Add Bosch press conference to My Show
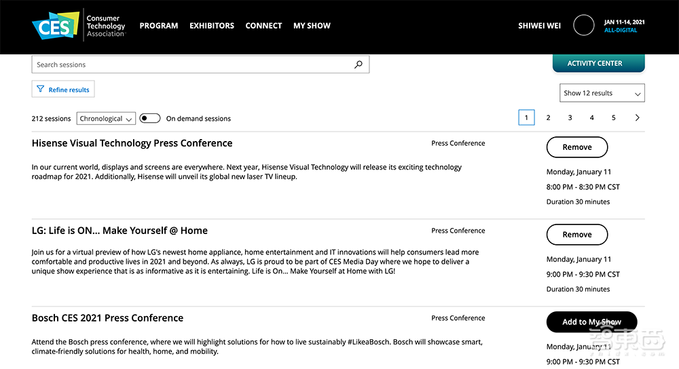679x369 pixels. tap(591, 322)
